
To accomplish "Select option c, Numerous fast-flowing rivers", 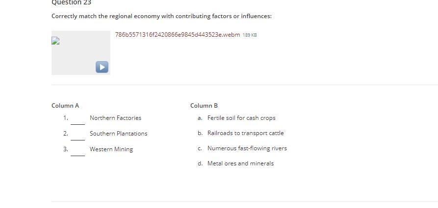I will tap(247, 148).
